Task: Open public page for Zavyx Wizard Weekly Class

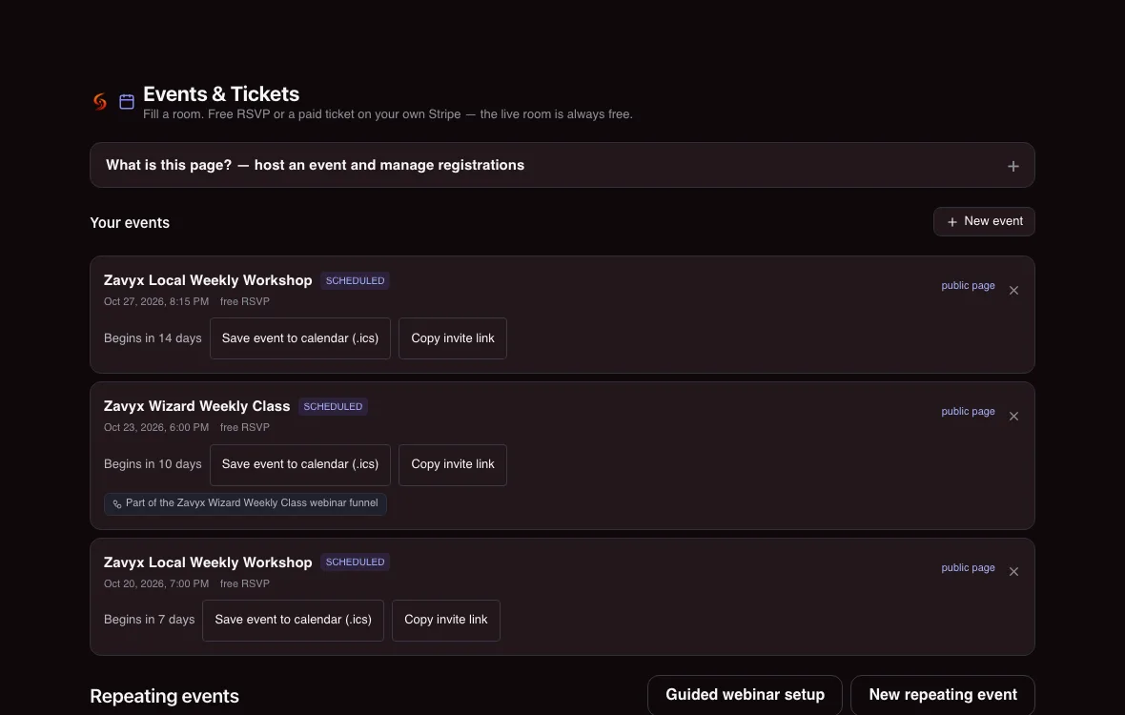Action: [x=968, y=412]
